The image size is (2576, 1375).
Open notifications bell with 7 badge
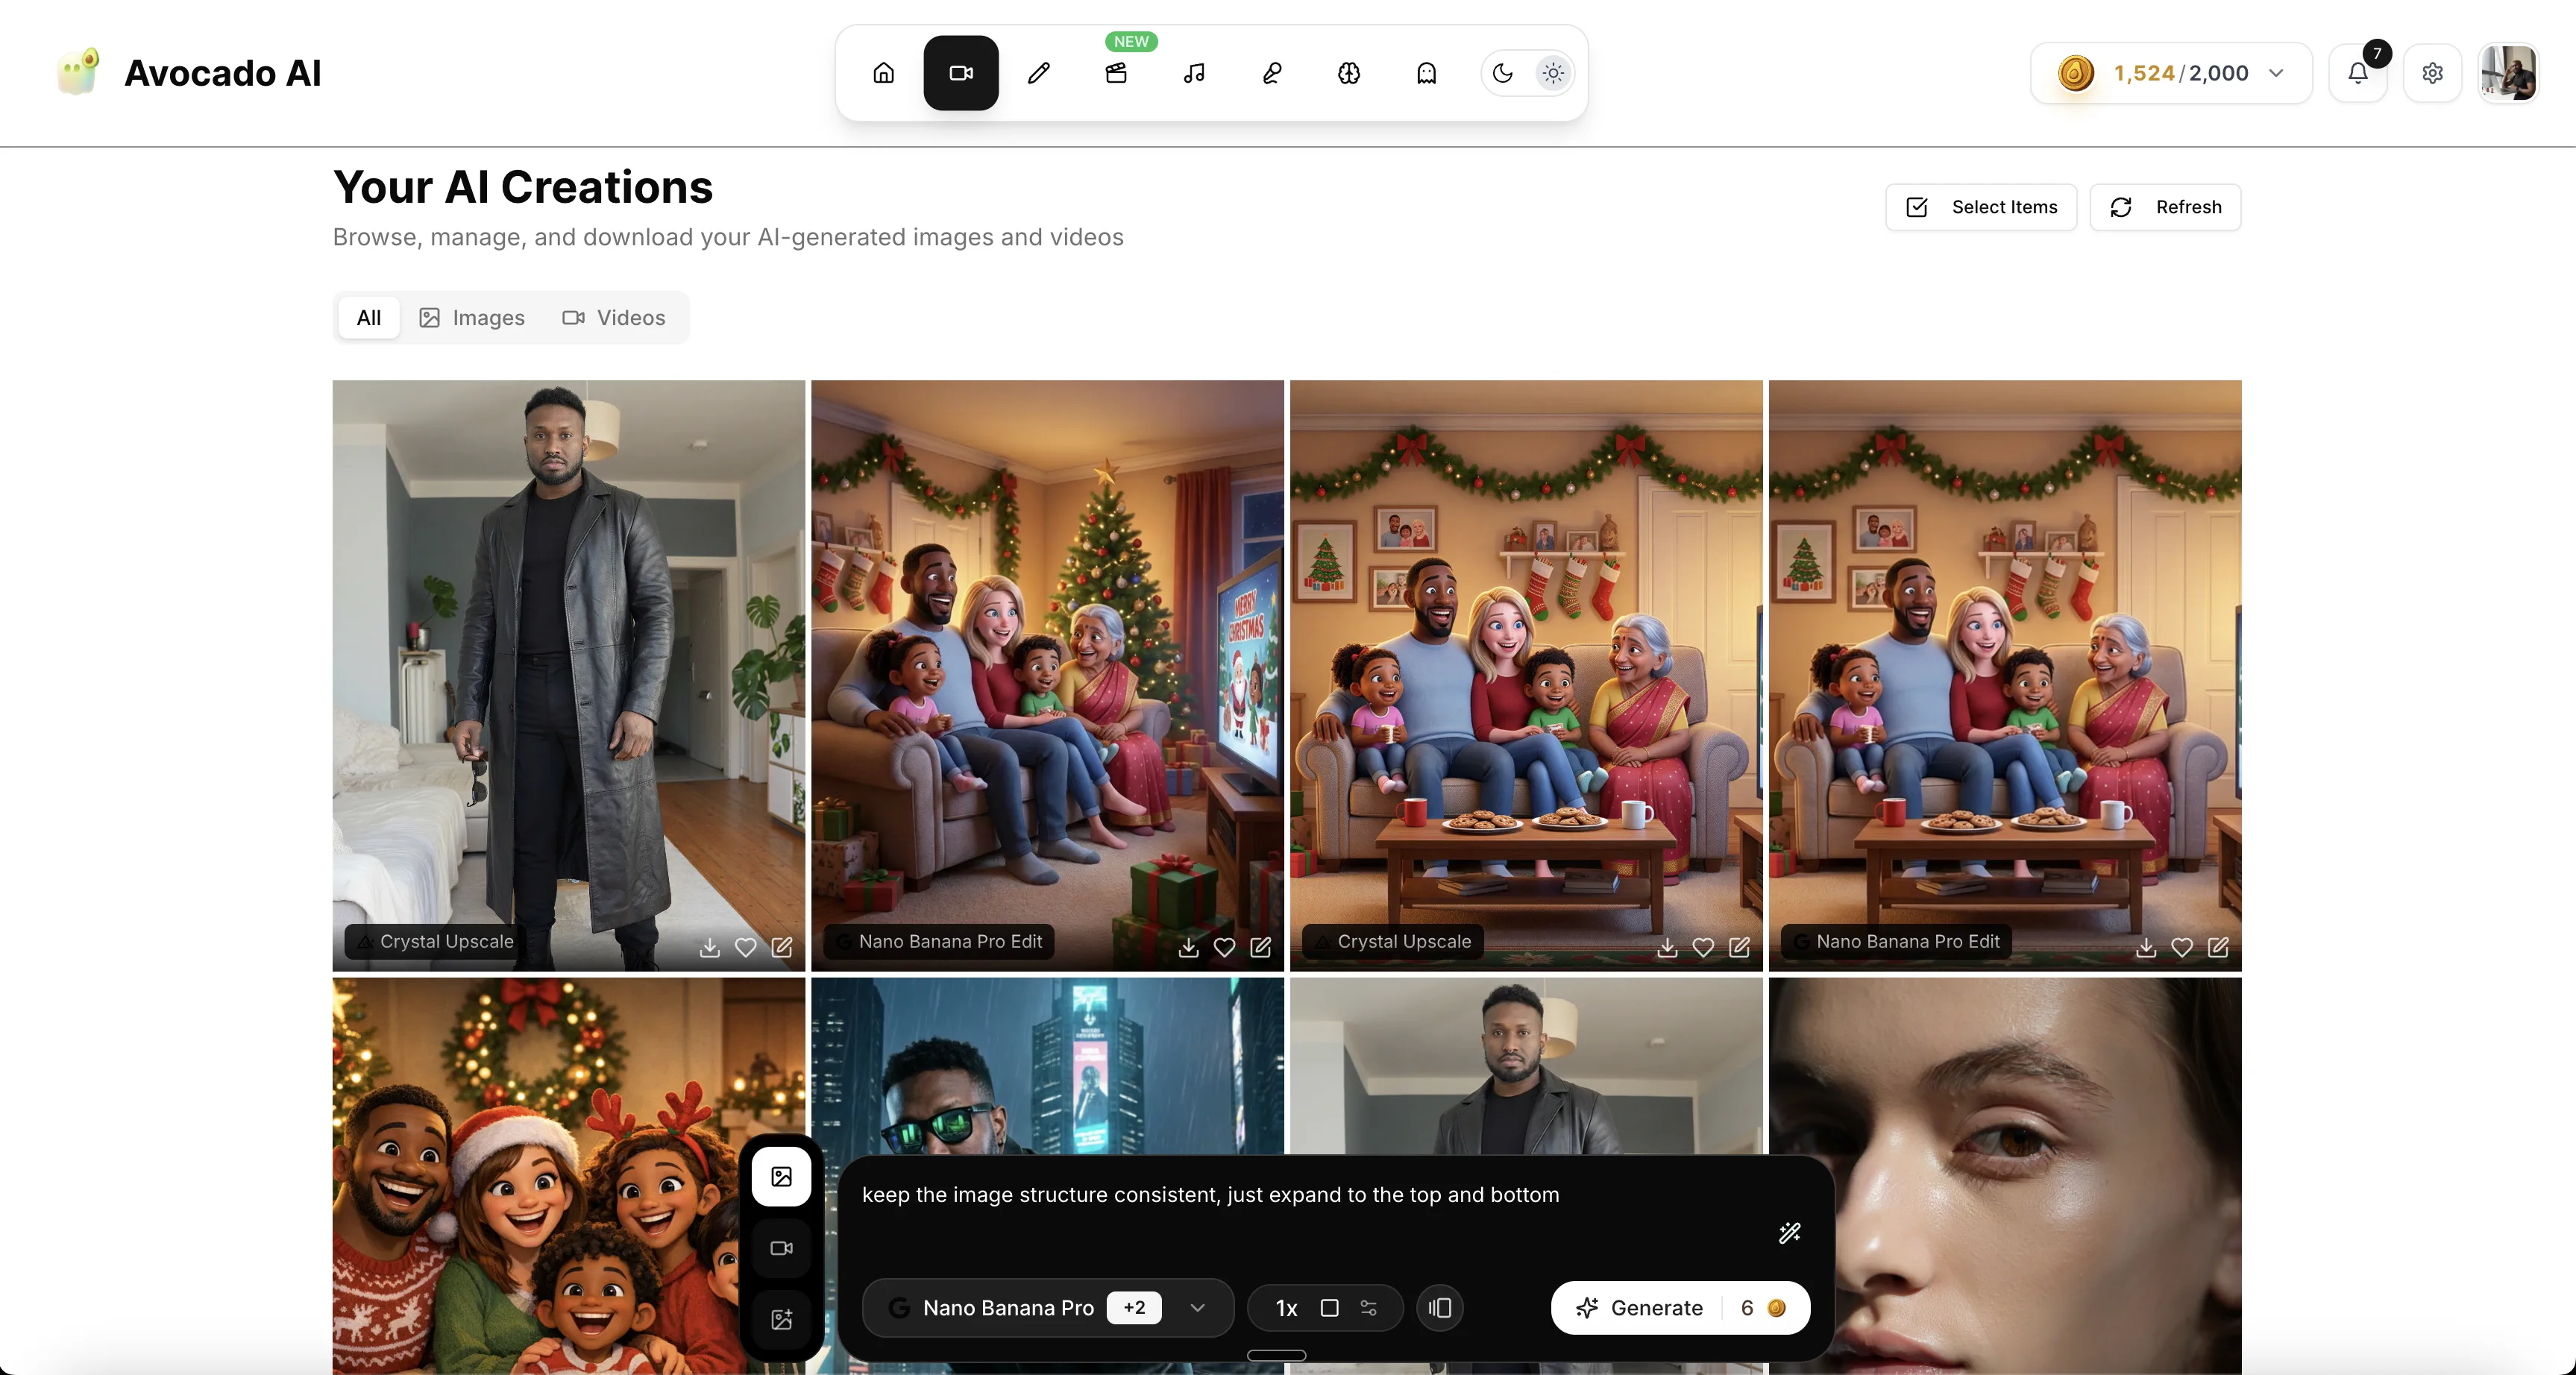tap(2357, 73)
